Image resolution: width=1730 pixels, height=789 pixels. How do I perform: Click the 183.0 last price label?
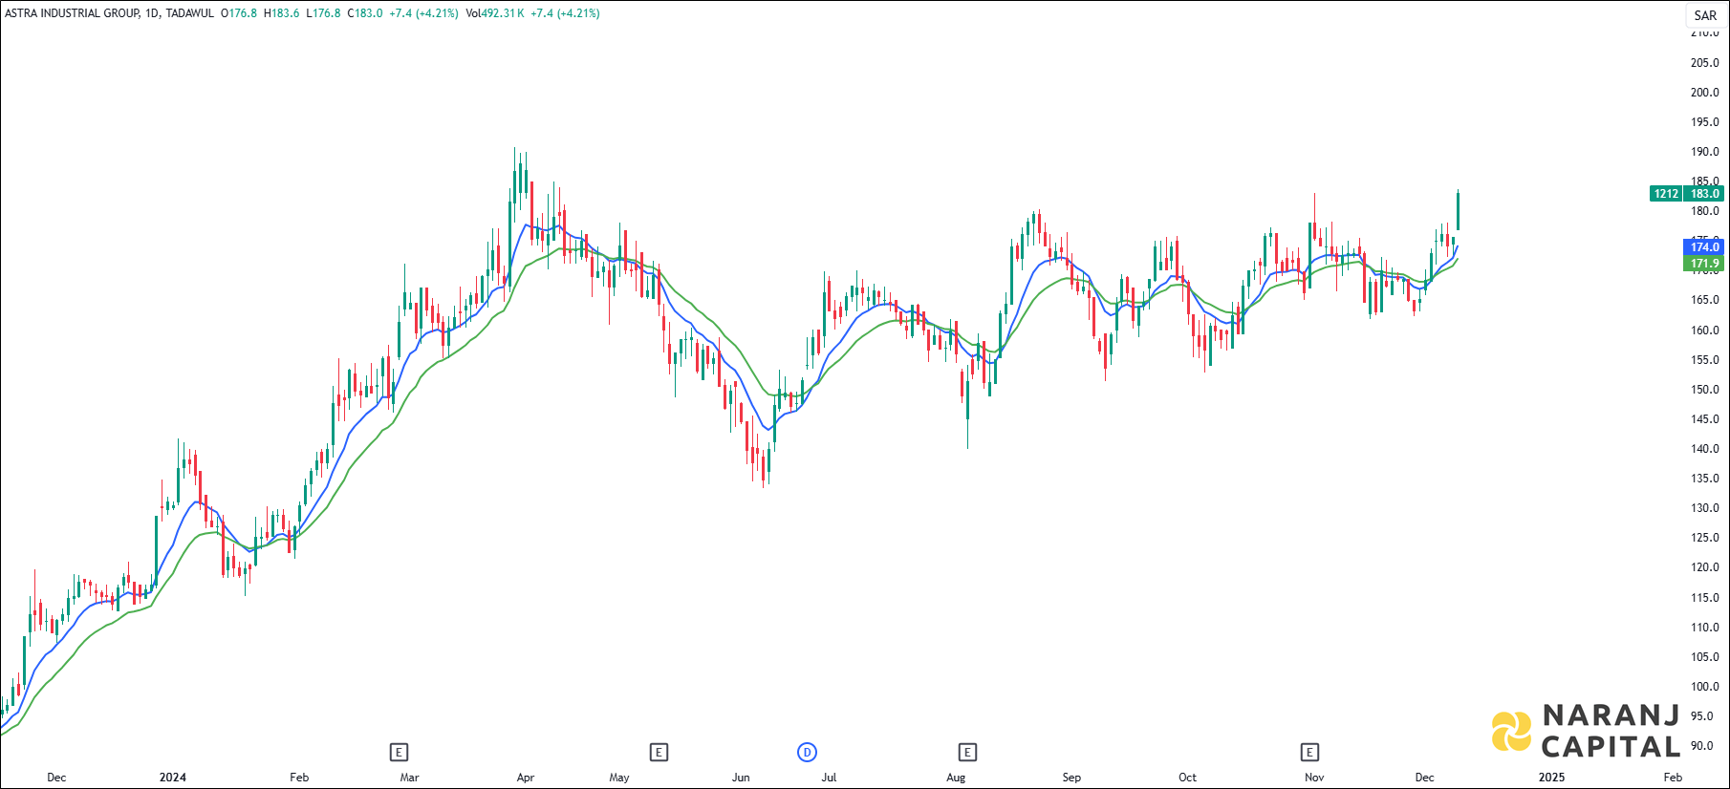pyautogui.click(x=1705, y=194)
